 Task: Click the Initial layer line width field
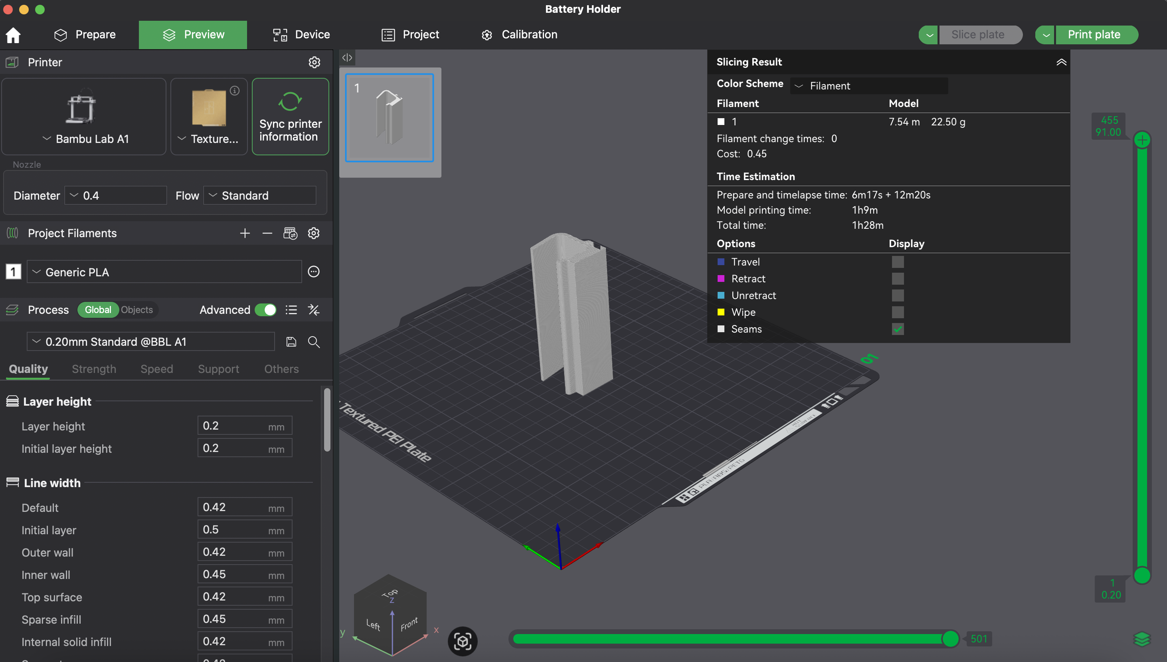point(245,530)
